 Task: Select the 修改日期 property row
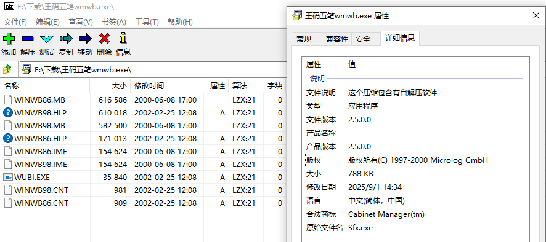[412, 187]
